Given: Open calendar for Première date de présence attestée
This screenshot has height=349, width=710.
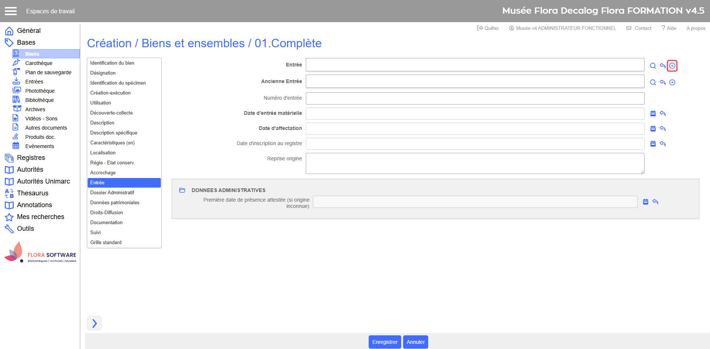Looking at the screenshot, I should (x=645, y=202).
